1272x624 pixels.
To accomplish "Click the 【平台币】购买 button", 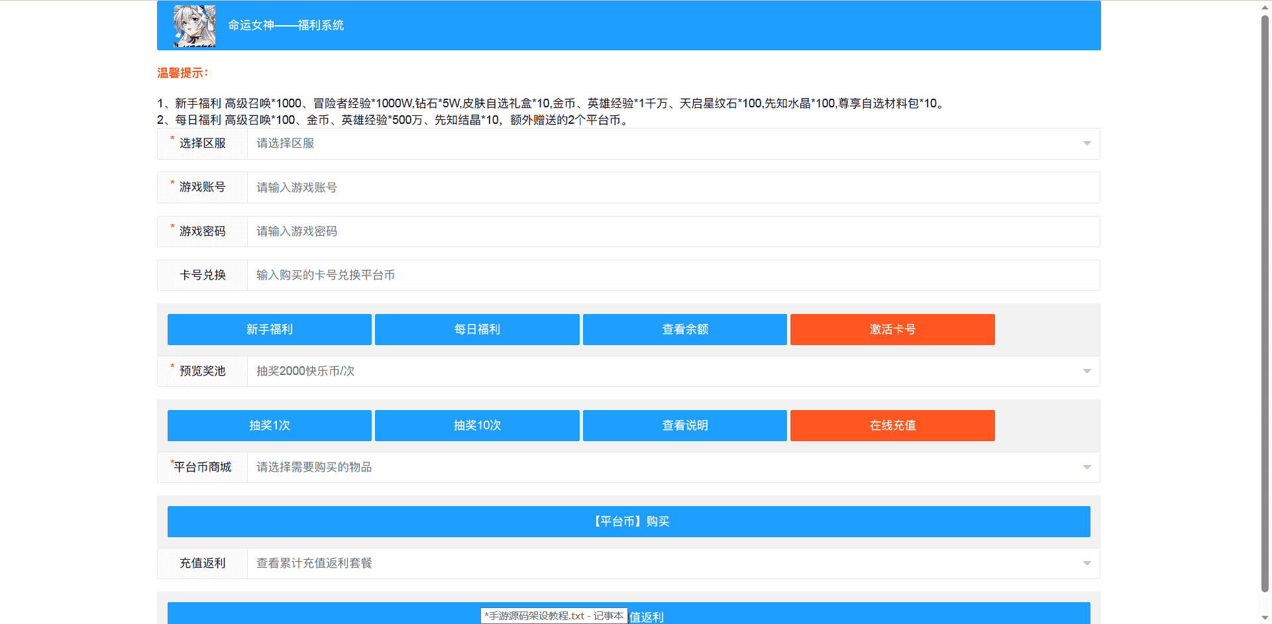I will tap(629, 522).
